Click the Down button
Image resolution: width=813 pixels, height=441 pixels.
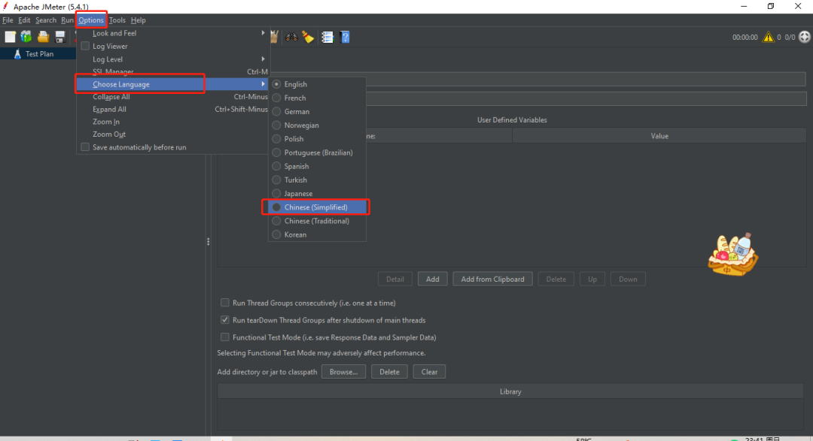[628, 279]
